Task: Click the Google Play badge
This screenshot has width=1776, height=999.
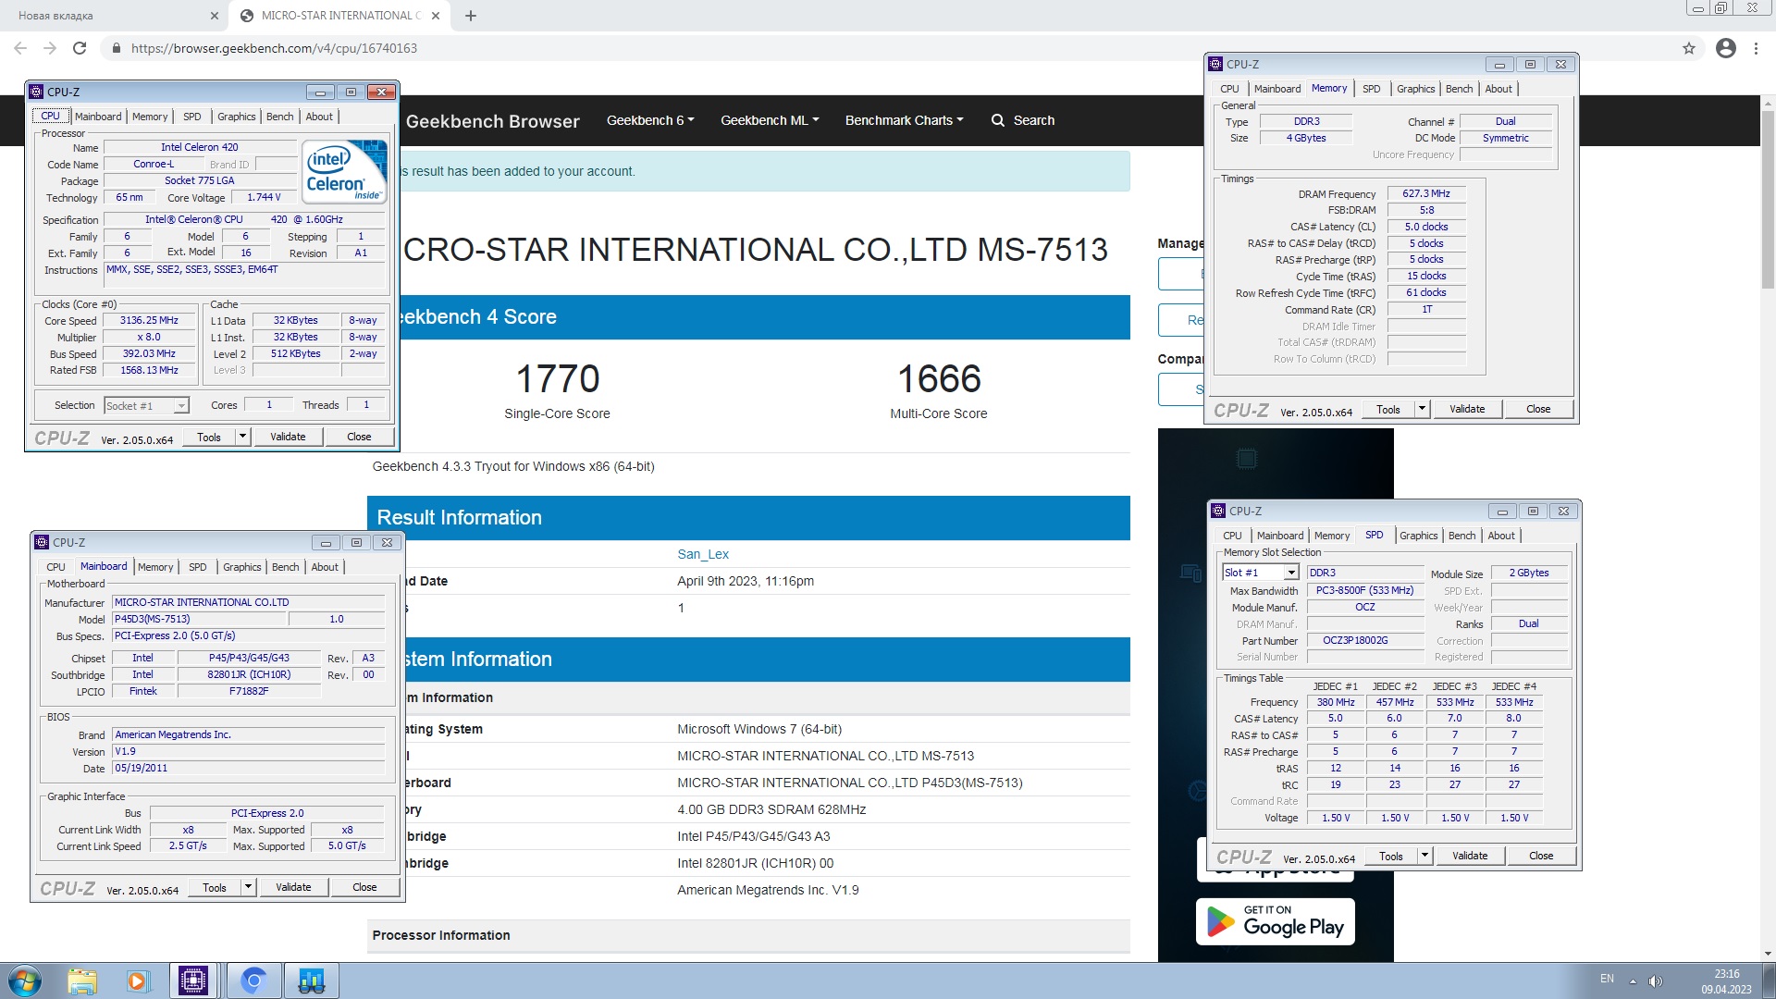Action: point(1276,921)
